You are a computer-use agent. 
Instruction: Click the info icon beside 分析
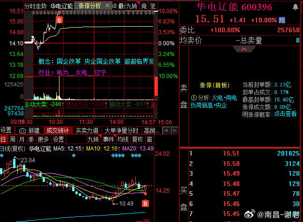193,98
